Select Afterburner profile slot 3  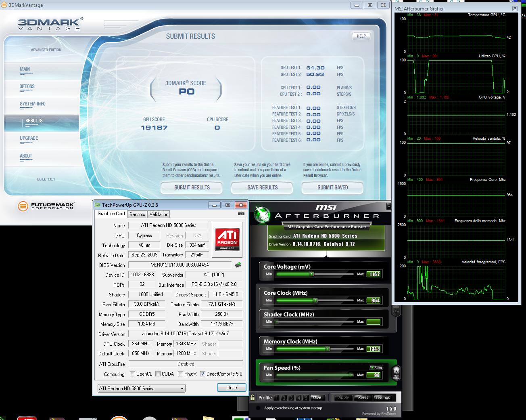[x=291, y=398]
